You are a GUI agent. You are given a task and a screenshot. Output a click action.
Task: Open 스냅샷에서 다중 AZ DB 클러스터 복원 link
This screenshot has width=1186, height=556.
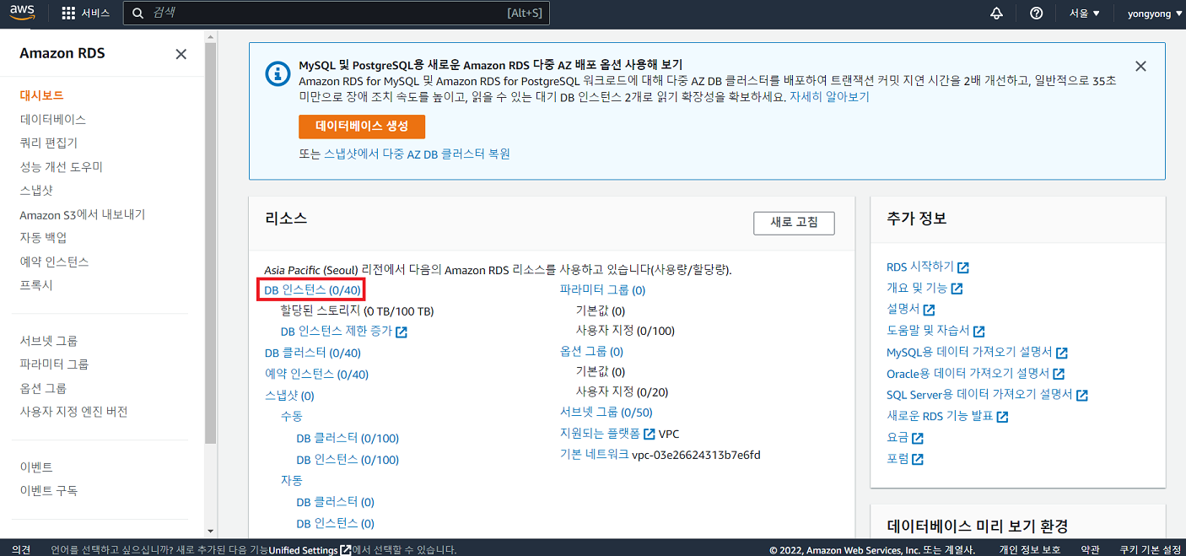(x=417, y=154)
